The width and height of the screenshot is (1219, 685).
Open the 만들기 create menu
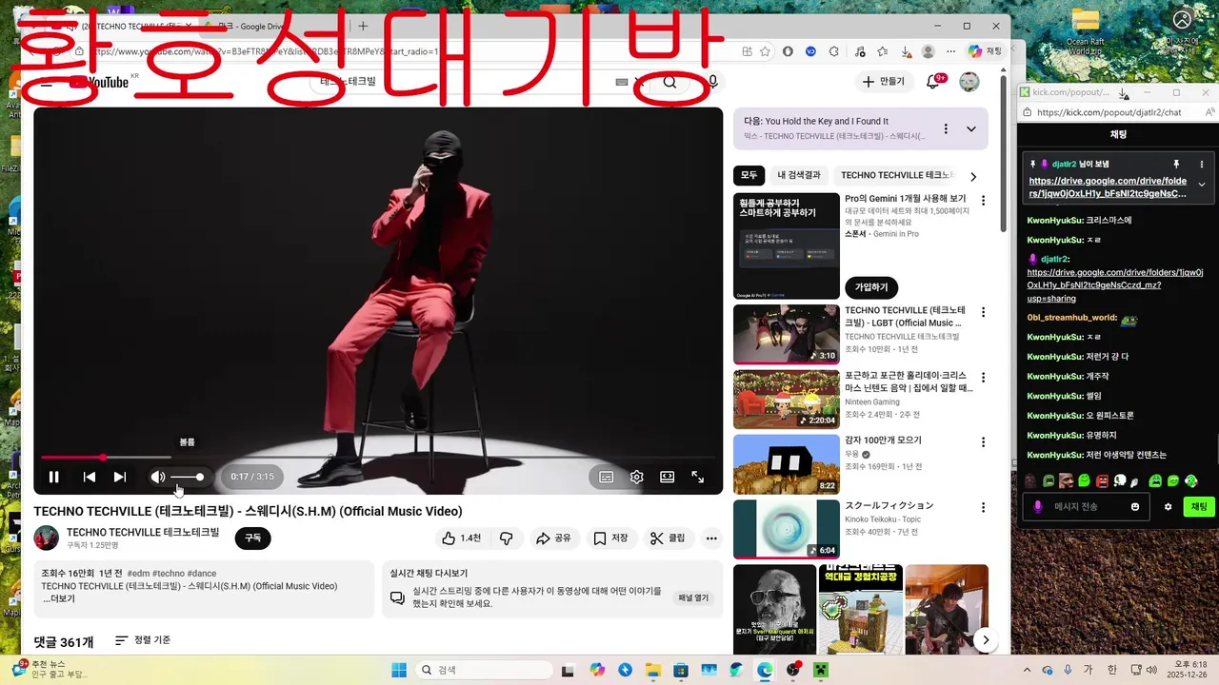[884, 82]
